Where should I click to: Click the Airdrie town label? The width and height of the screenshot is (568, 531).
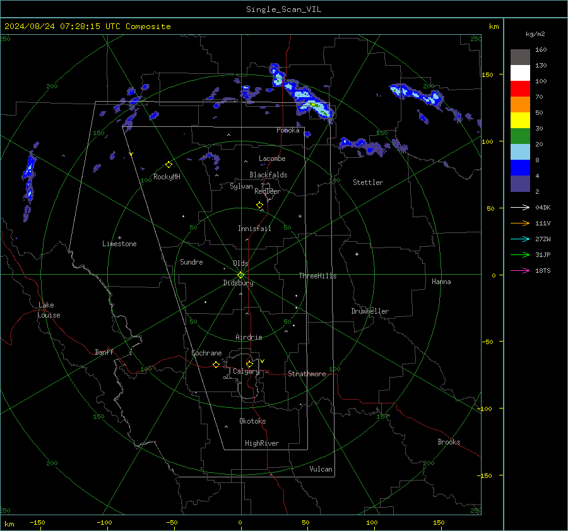249,337
